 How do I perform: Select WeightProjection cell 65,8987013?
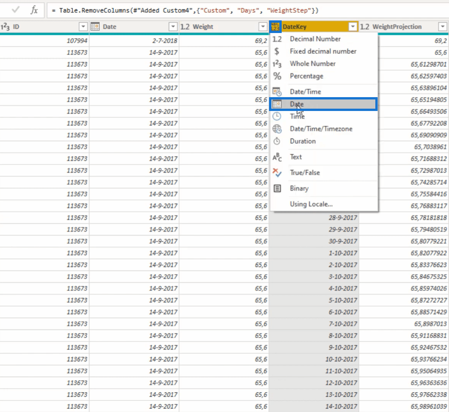404,324
